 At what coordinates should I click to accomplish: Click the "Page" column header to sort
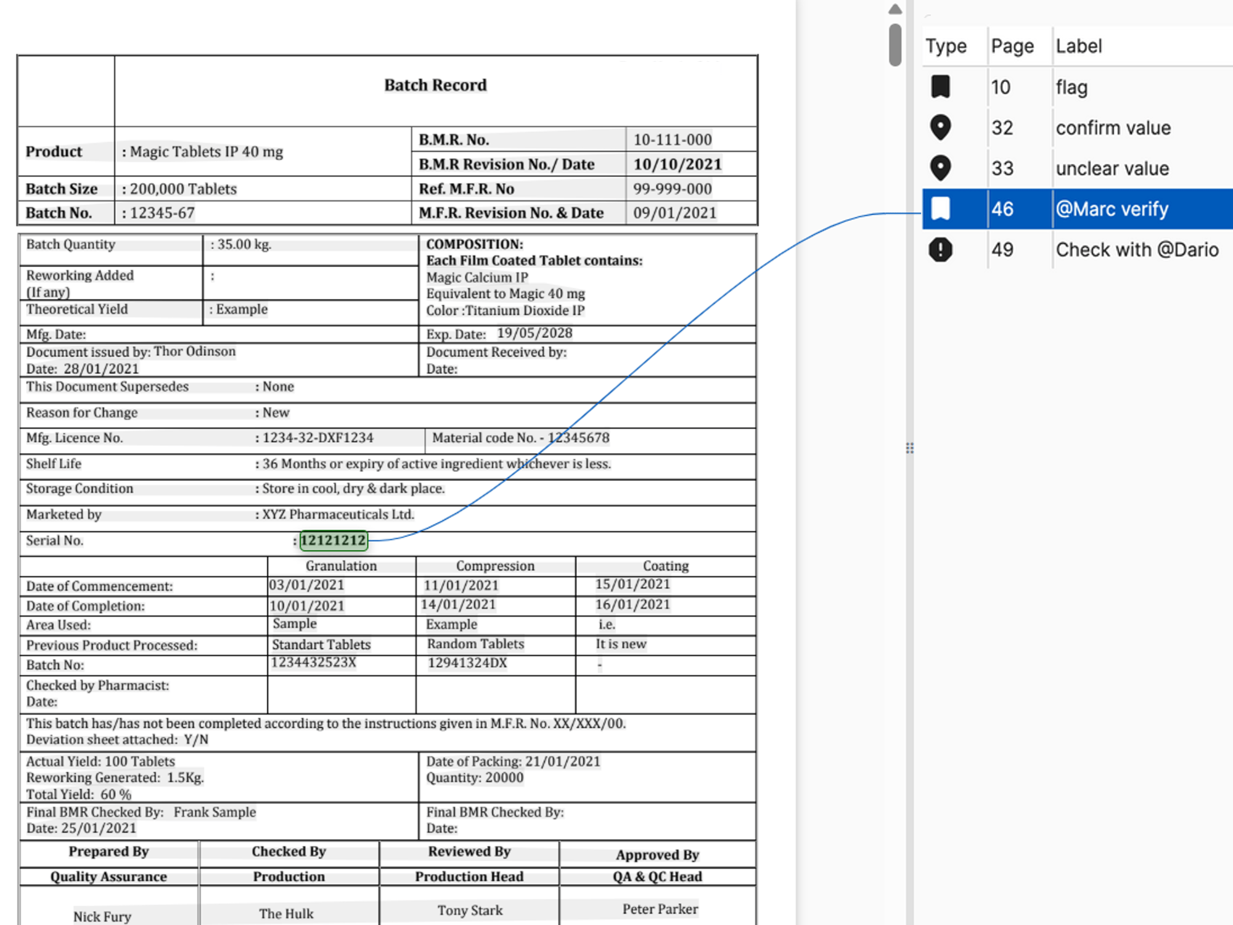click(1012, 45)
